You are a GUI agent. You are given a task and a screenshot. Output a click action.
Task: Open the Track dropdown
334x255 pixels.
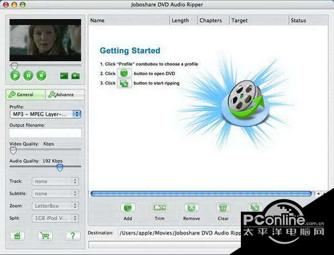click(55, 182)
